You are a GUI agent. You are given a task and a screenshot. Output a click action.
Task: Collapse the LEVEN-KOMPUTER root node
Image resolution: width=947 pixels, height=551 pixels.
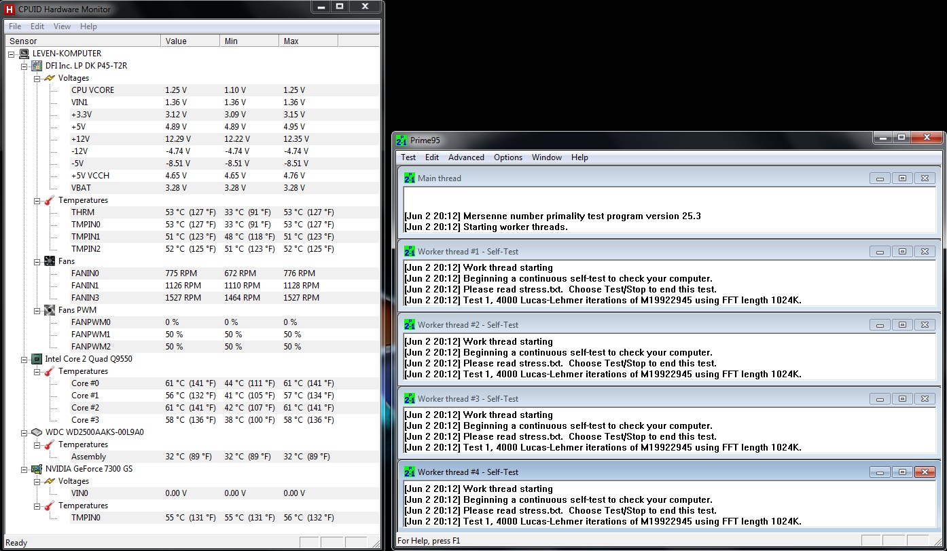coord(12,54)
